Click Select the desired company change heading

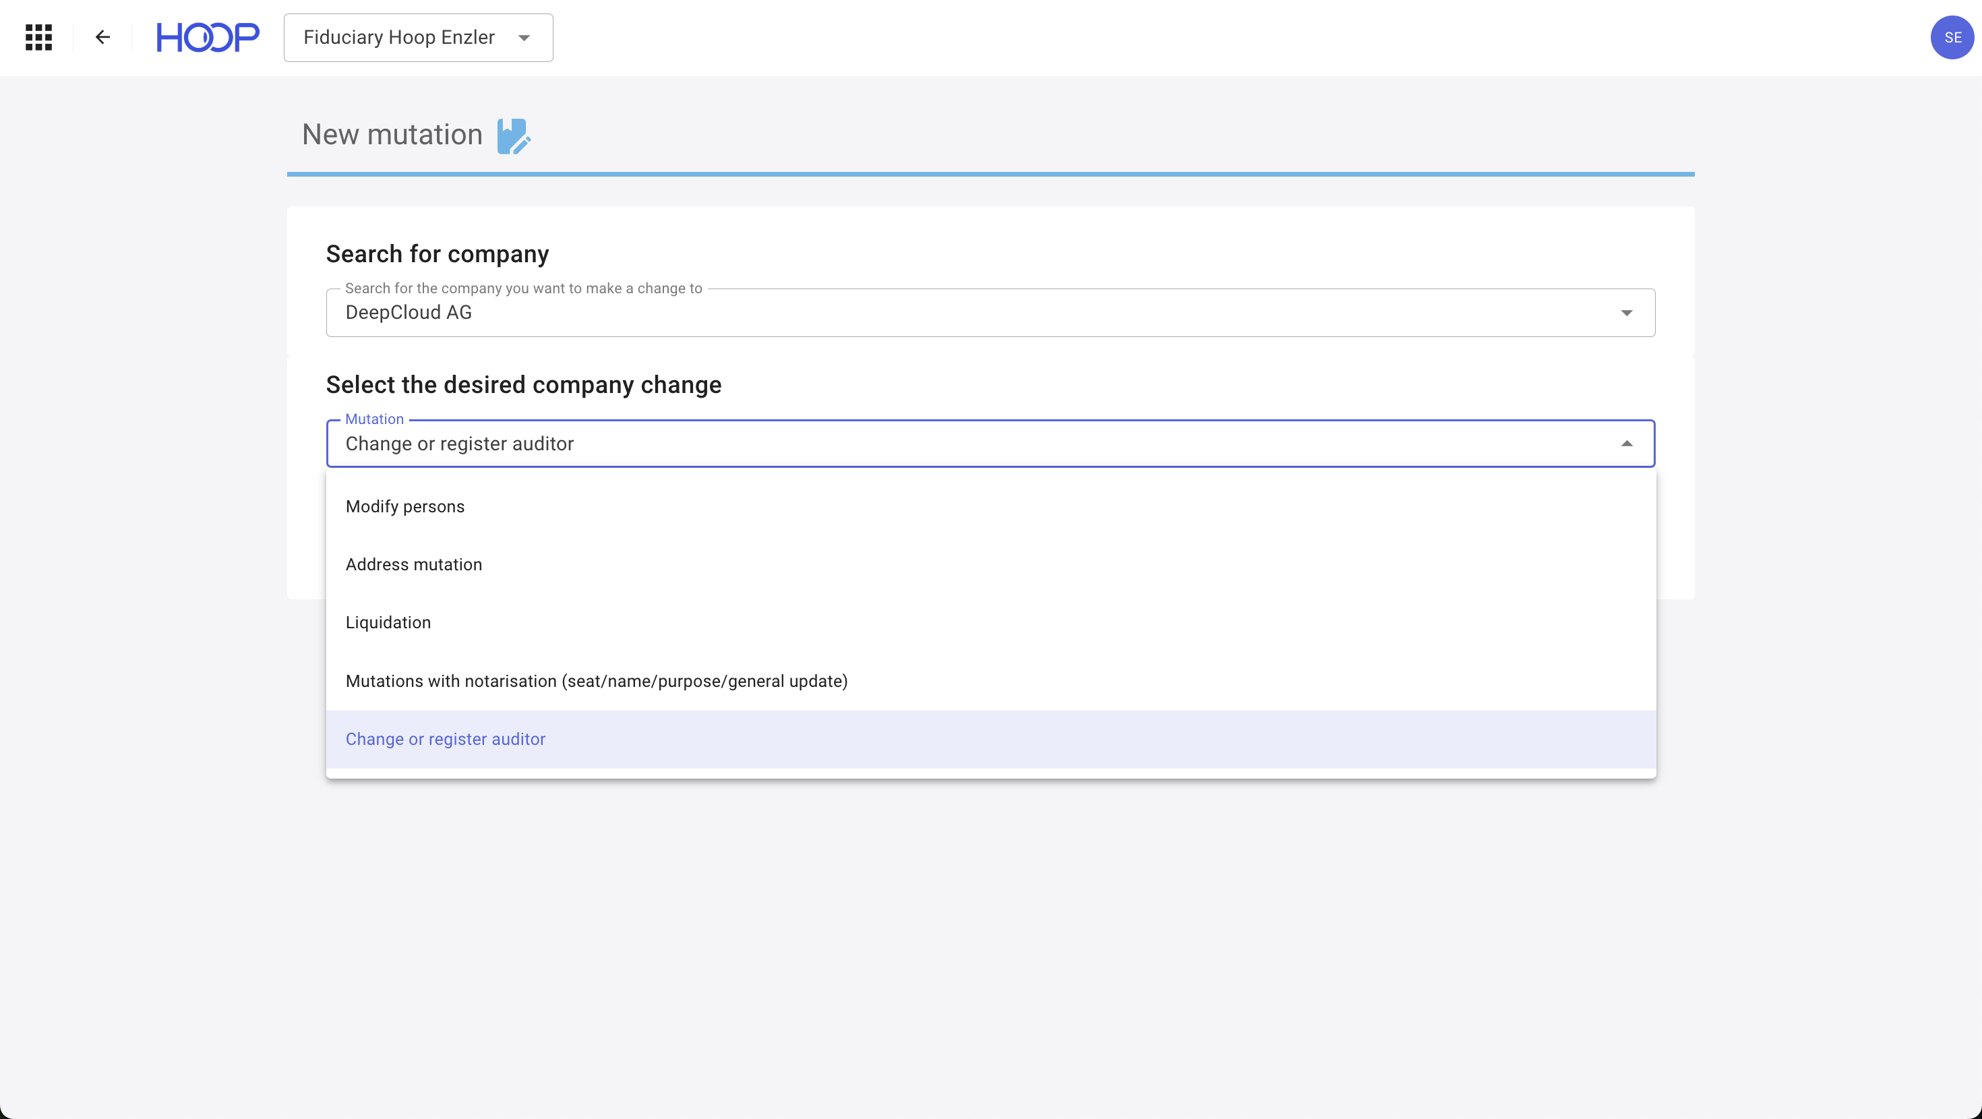pos(523,385)
